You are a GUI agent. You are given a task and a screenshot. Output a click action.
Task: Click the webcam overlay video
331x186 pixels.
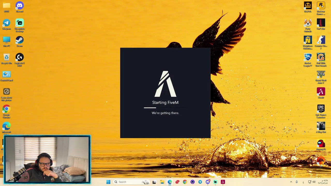point(47,159)
